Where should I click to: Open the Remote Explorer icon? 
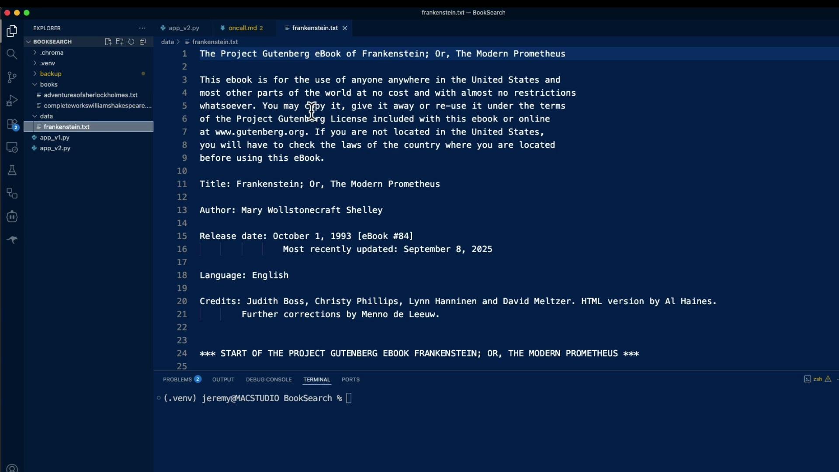pyautogui.click(x=12, y=147)
